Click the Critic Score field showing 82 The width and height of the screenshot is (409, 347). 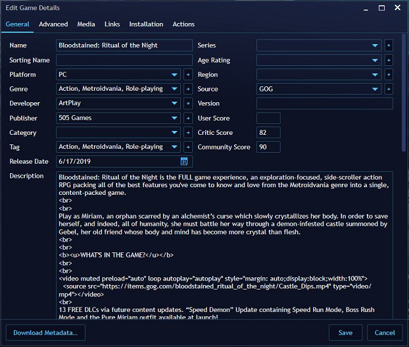268,132
